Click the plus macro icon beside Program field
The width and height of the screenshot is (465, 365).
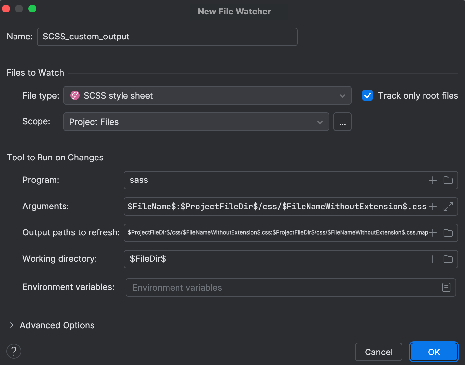coord(432,180)
